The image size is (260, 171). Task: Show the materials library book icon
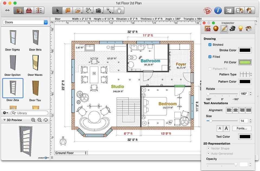pyautogui.click(x=19, y=11)
